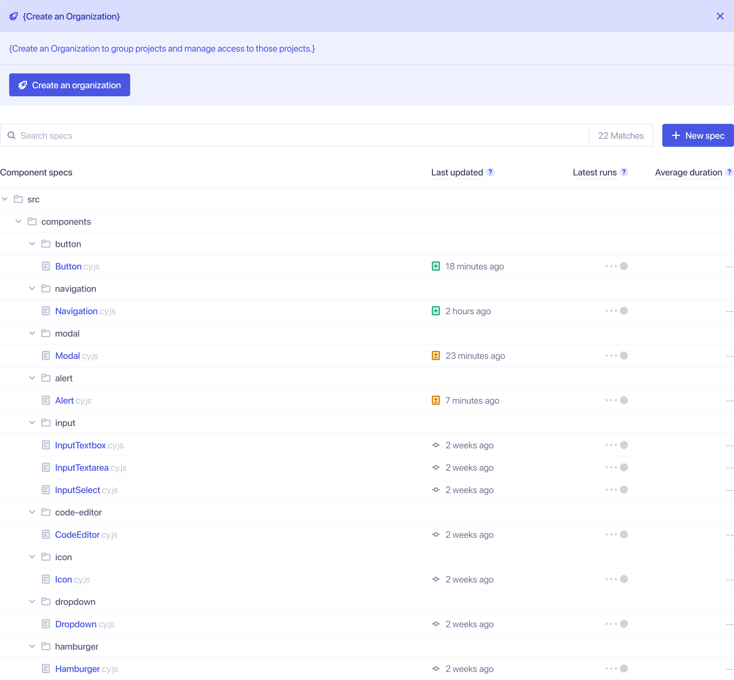Screen dimensions: 734x680
Task: Click the gray run status circle for Icon spec
Action: [624, 579]
